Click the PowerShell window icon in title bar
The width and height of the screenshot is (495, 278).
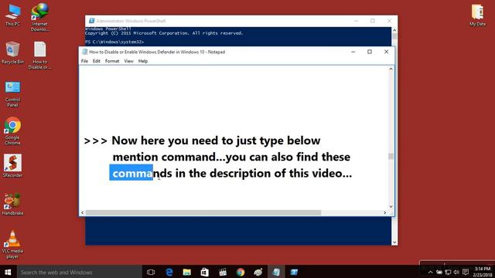(x=91, y=21)
